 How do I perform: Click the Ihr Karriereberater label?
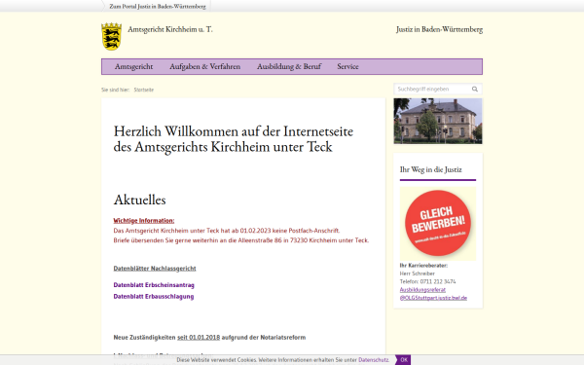click(x=423, y=266)
